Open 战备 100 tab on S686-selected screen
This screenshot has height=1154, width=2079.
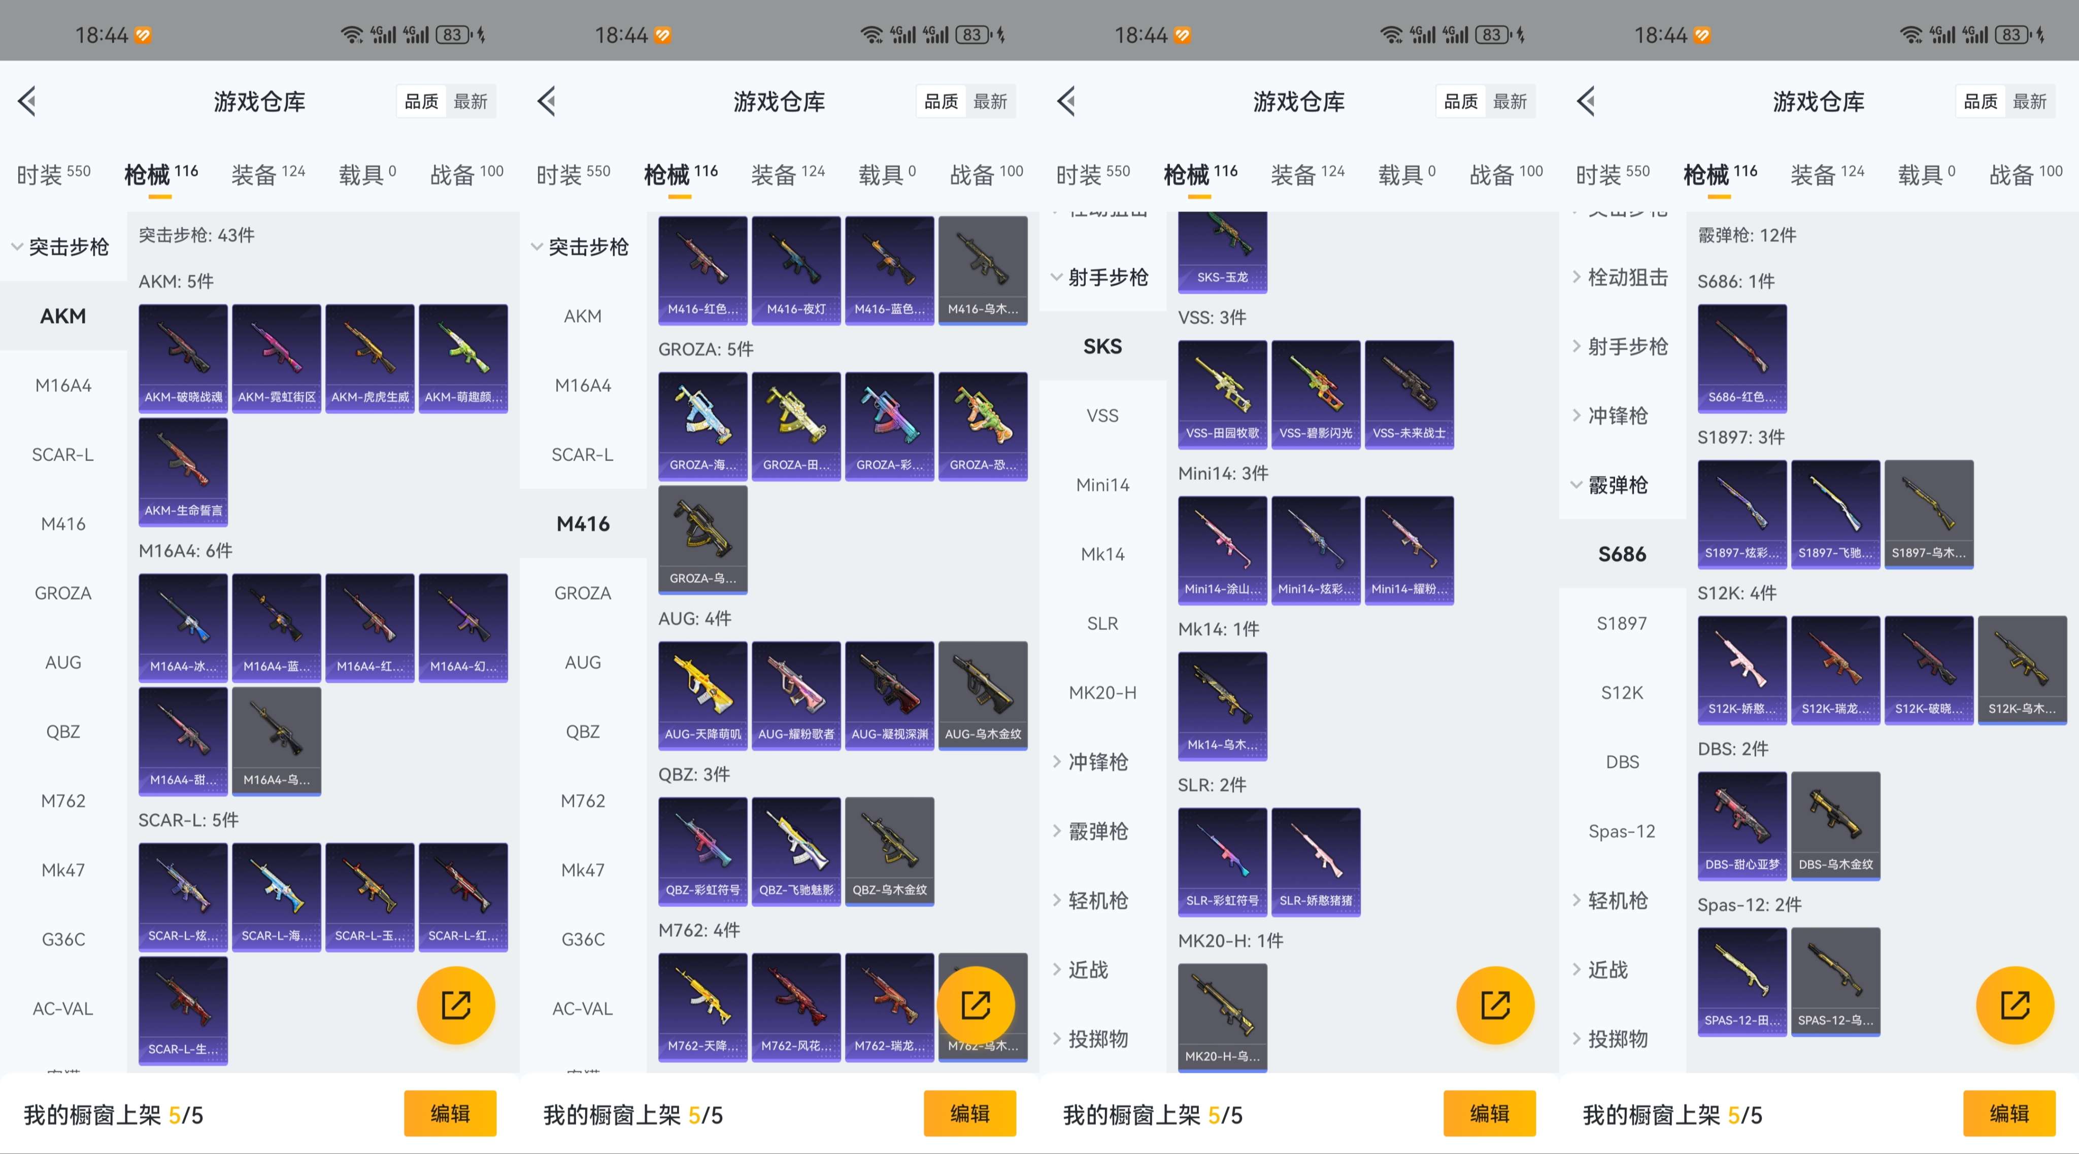(x=2026, y=174)
